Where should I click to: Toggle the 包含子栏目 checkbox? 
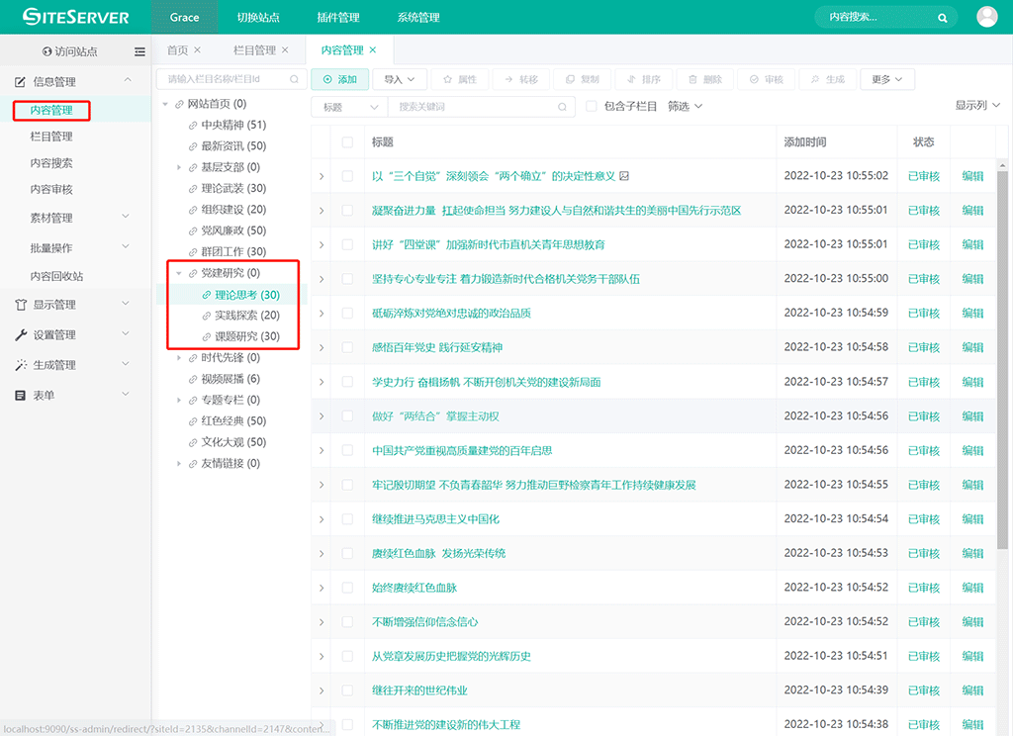click(x=592, y=107)
